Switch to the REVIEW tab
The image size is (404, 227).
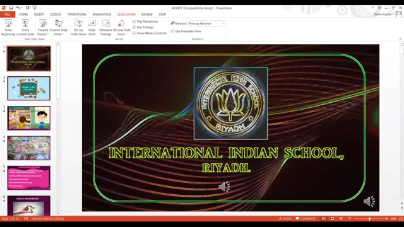[x=147, y=15]
